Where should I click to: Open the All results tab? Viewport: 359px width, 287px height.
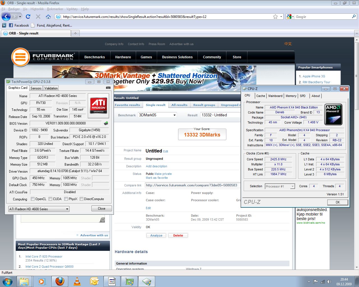pyautogui.click(x=179, y=105)
